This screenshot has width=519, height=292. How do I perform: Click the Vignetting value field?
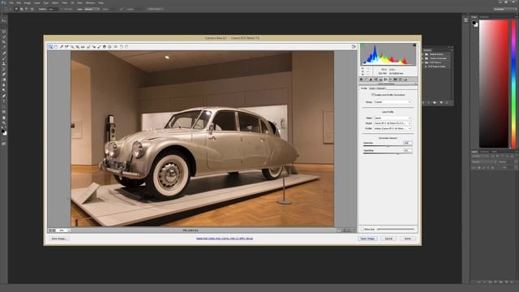(x=408, y=151)
